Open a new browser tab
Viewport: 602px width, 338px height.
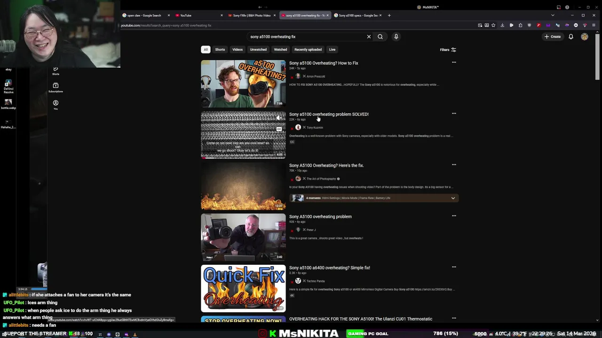pyautogui.click(x=389, y=15)
